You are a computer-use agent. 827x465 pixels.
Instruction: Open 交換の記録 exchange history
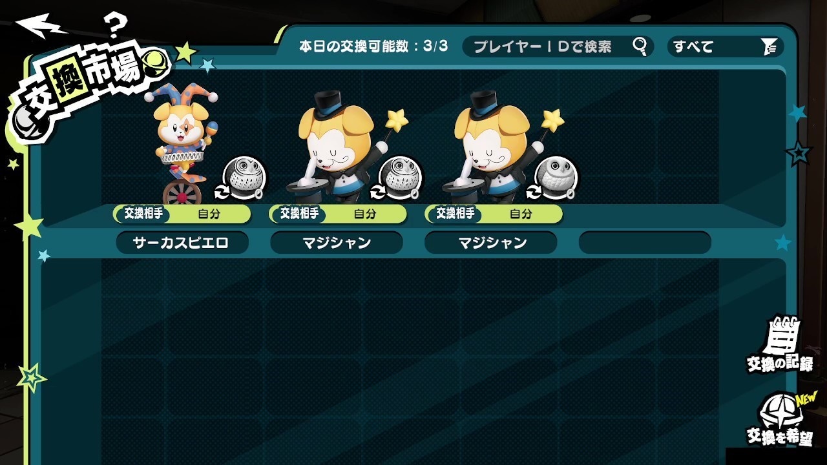(780, 344)
